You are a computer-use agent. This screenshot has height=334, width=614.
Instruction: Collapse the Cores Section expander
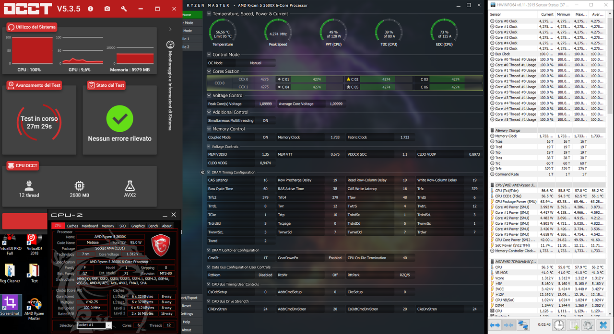[x=209, y=71]
